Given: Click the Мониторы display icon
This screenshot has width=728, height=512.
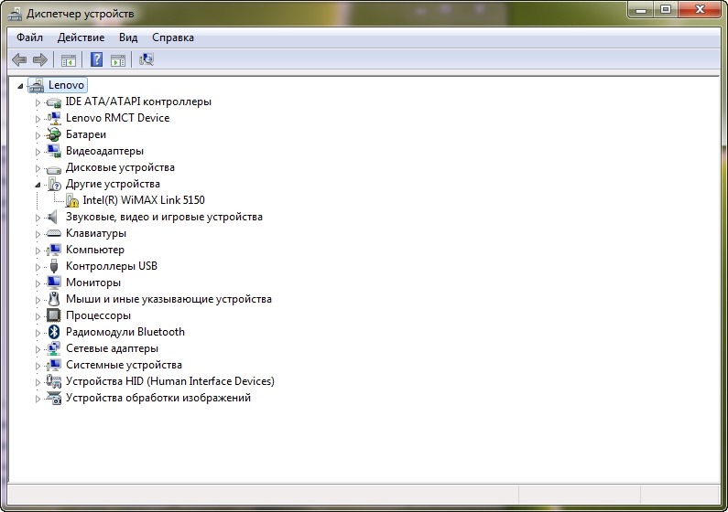Looking at the screenshot, I should click(54, 283).
